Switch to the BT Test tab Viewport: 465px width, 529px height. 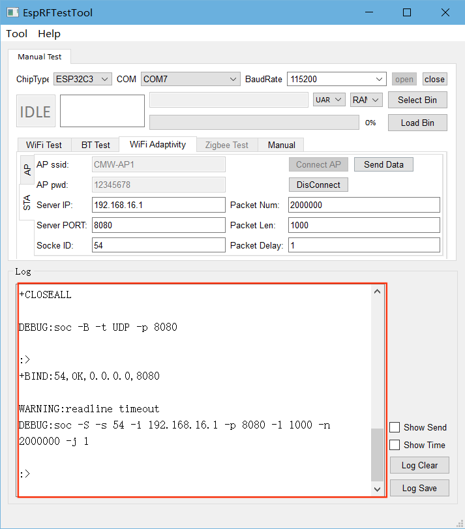point(96,145)
